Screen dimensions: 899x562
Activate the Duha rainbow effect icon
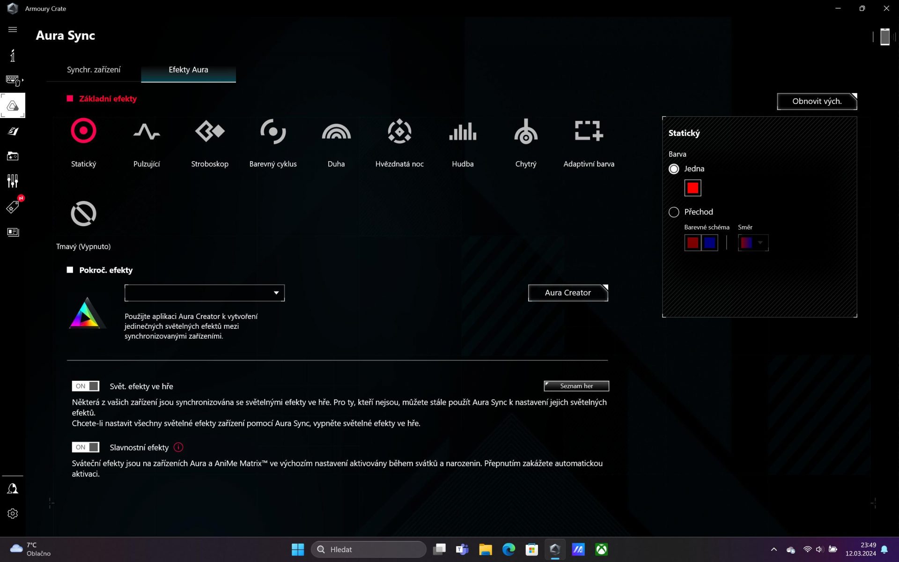pos(336,132)
